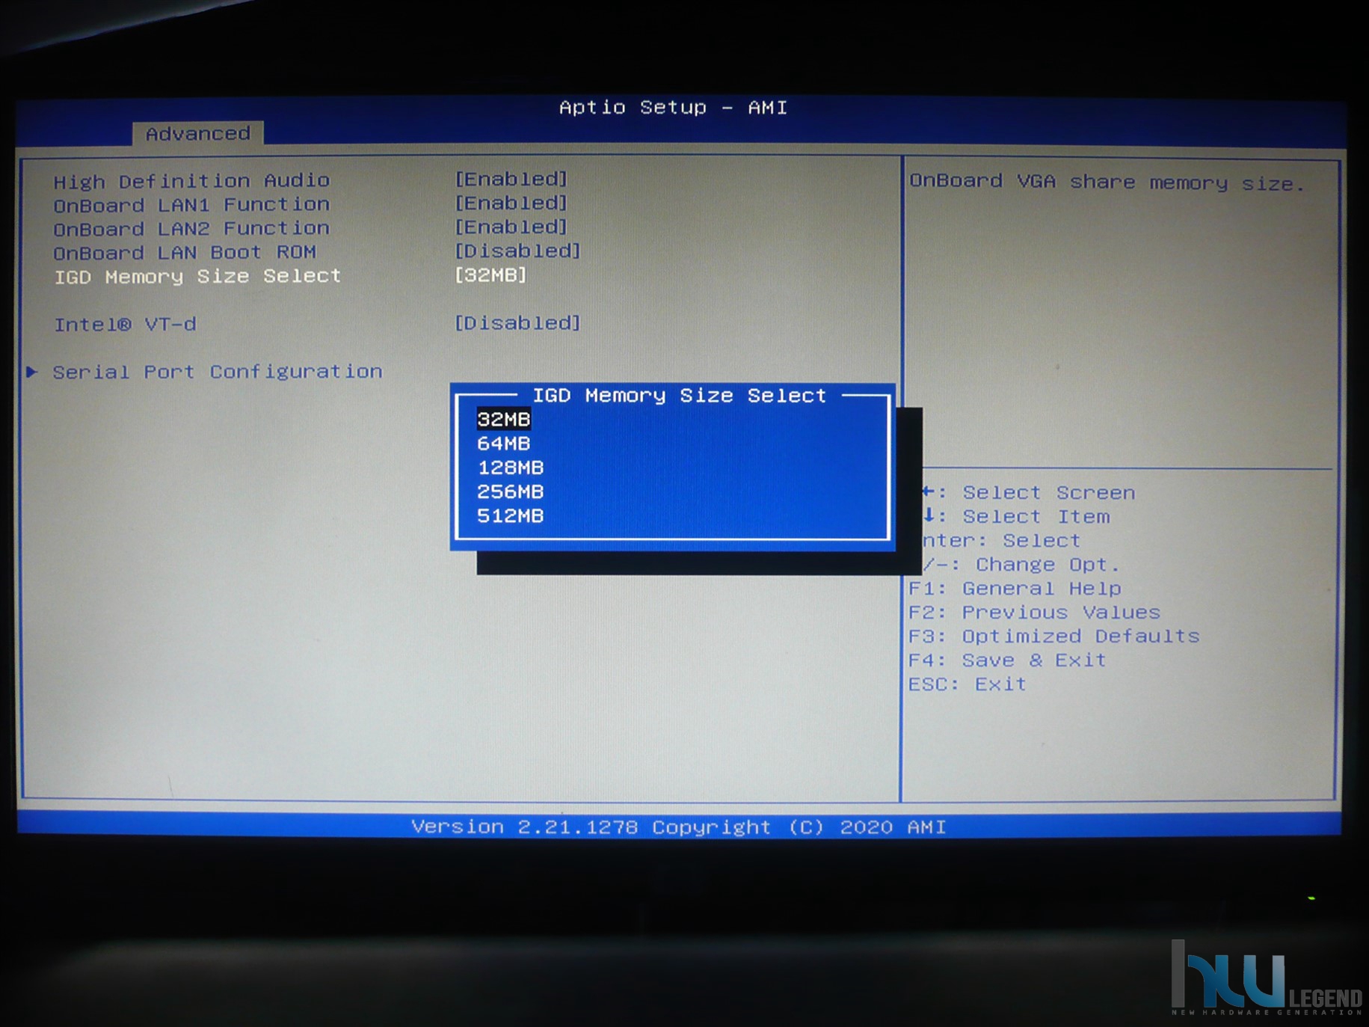
Task: Click the Aptio Setup - AMI title
Action: click(x=674, y=108)
